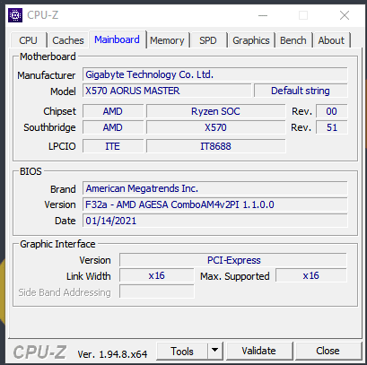The height and width of the screenshot is (365, 367).
Task: Click the chipset AMD vendor field
Action: (x=113, y=111)
